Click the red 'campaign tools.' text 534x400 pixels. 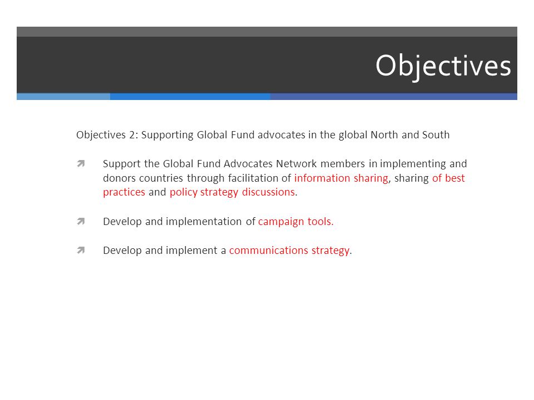295,222
